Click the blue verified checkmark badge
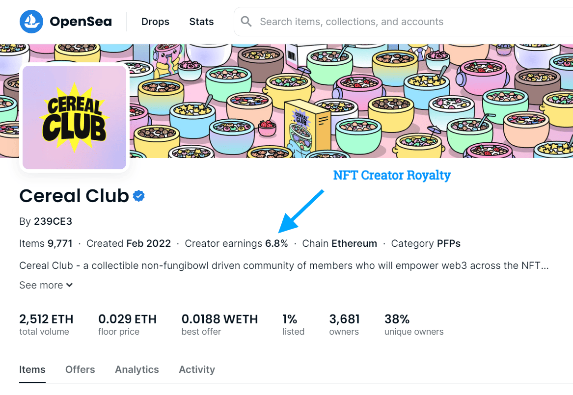 (x=139, y=196)
